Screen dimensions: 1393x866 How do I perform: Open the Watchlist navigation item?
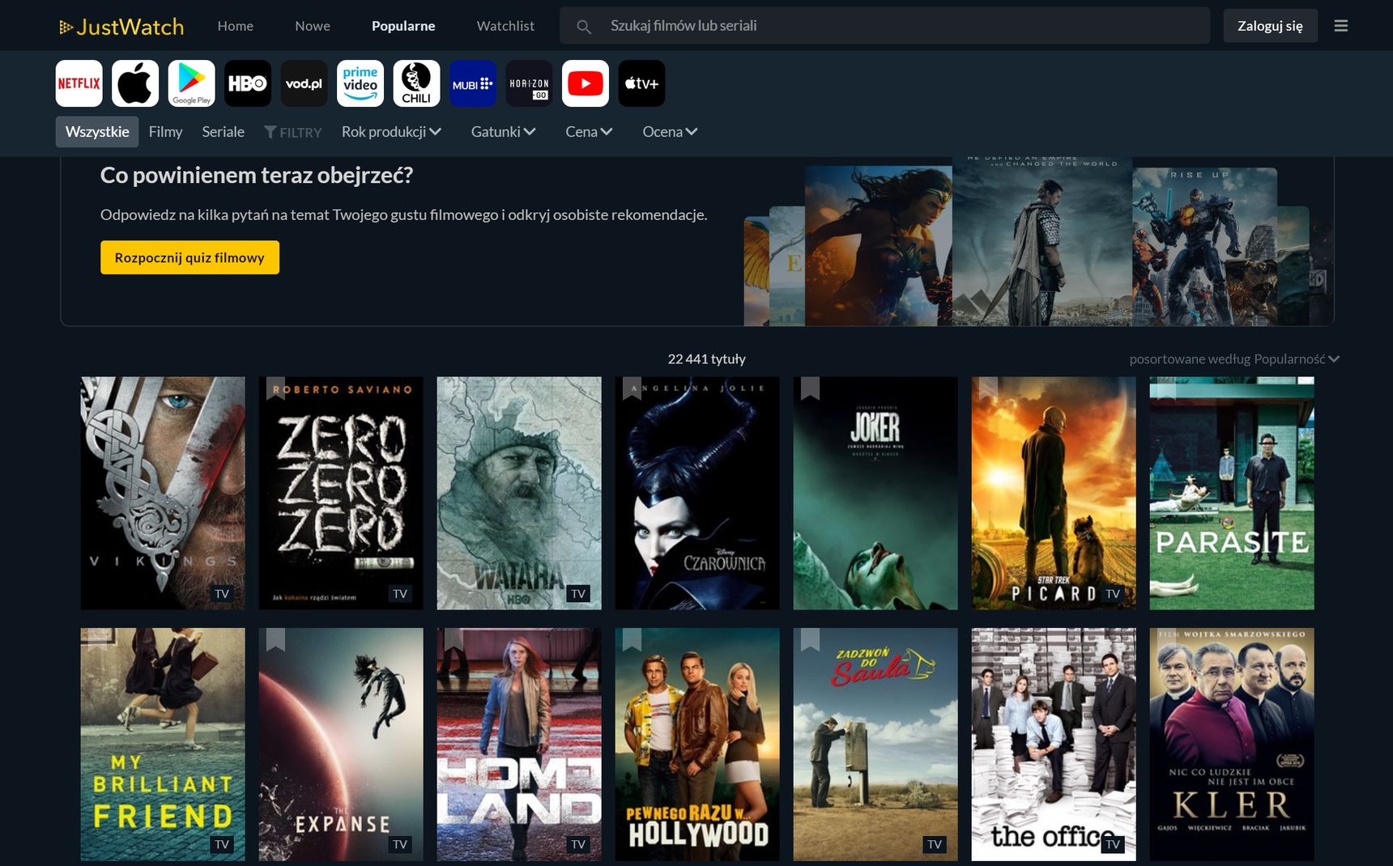point(505,26)
